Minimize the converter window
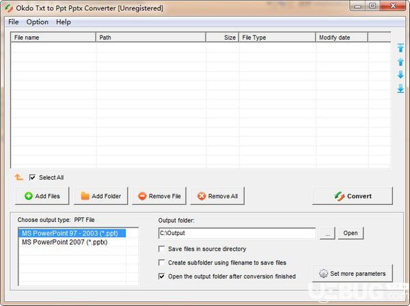410x306 pixels. point(357,5)
